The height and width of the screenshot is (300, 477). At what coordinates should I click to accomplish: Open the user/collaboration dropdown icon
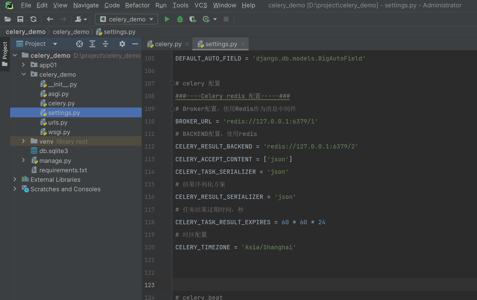coord(81,19)
